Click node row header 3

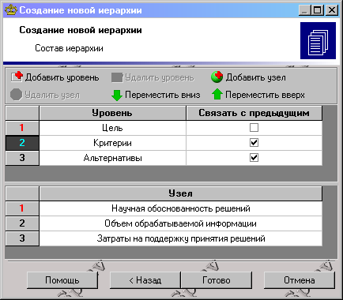coord(22,238)
